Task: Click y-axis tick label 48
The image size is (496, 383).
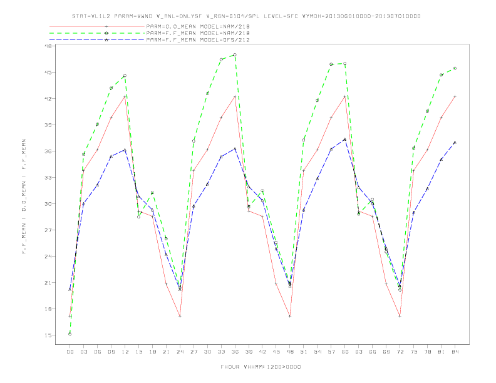Action: (48, 46)
